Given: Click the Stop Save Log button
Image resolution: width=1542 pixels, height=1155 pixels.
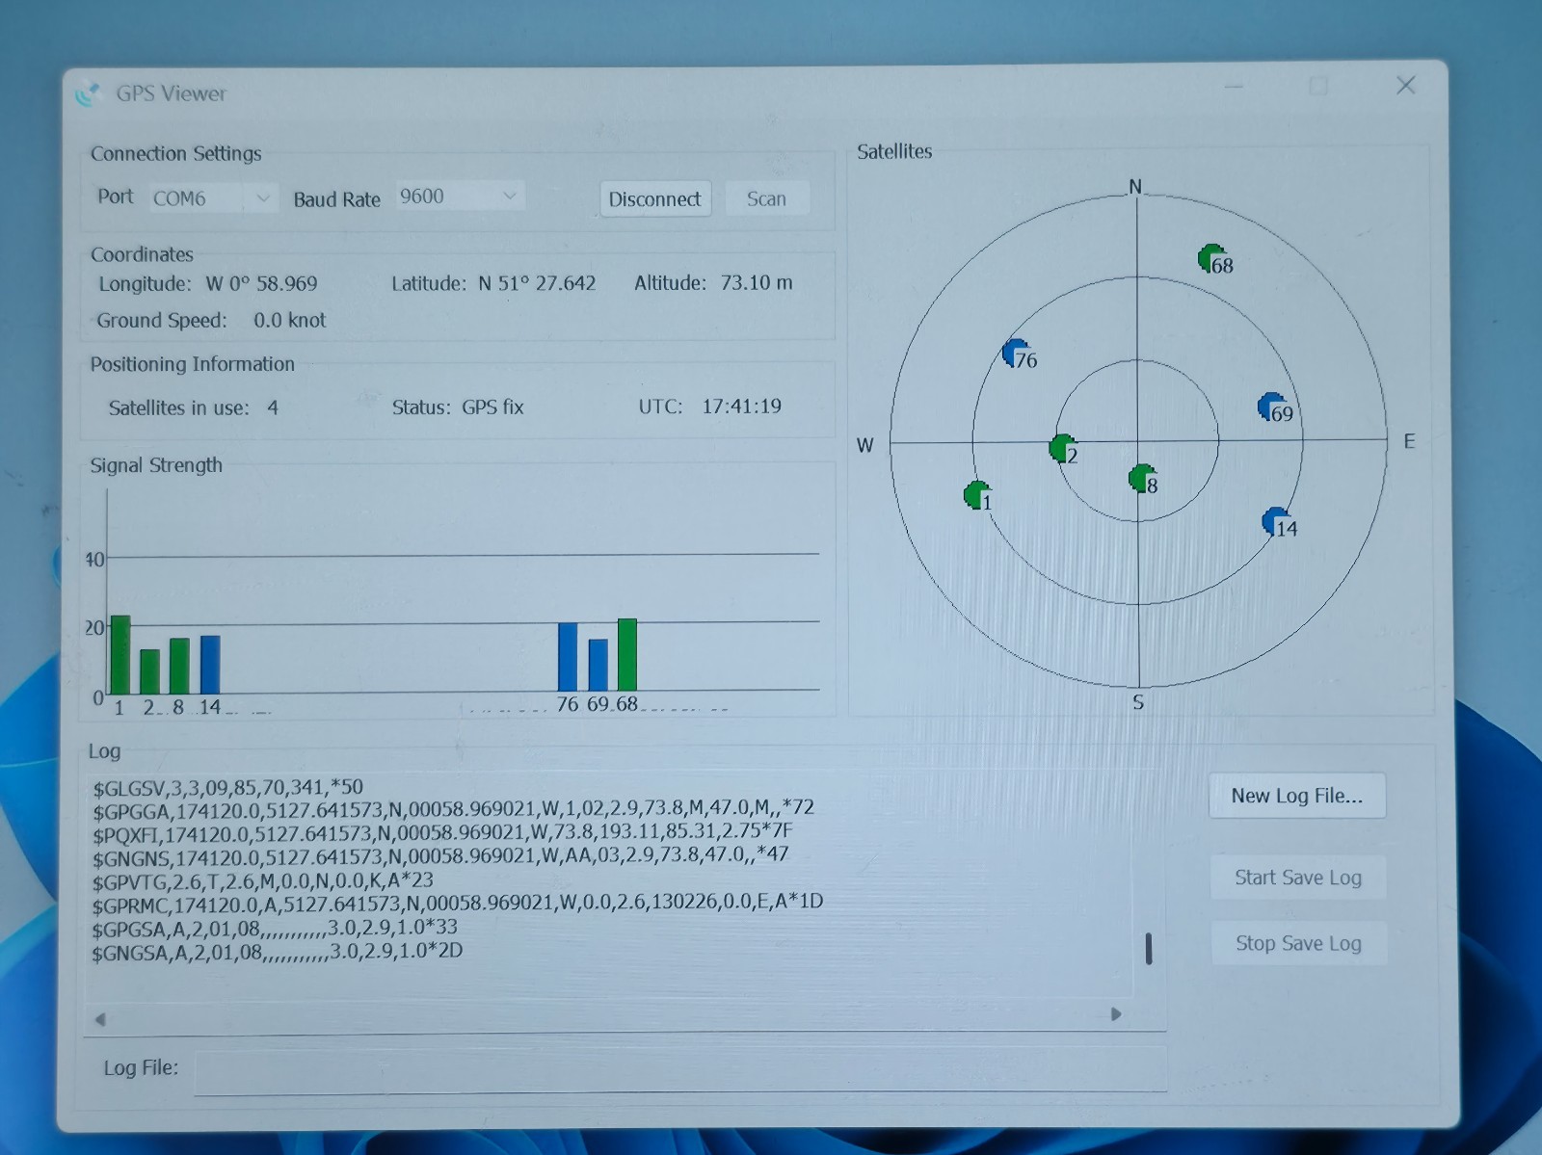Looking at the screenshot, I should pos(1299,944).
